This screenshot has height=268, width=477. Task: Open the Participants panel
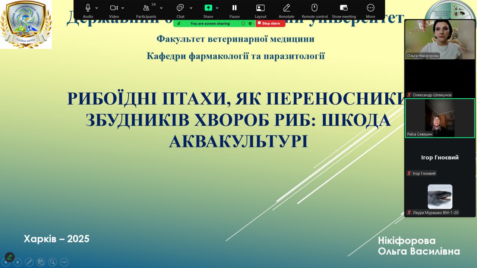(x=146, y=8)
